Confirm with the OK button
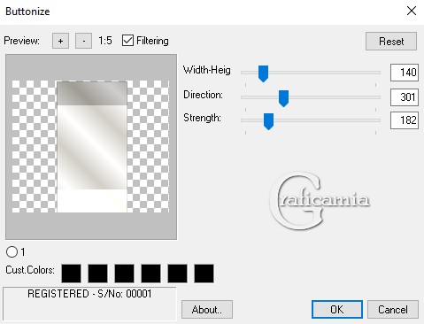The height and width of the screenshot is (324, 424). click(x=337, y=310)
